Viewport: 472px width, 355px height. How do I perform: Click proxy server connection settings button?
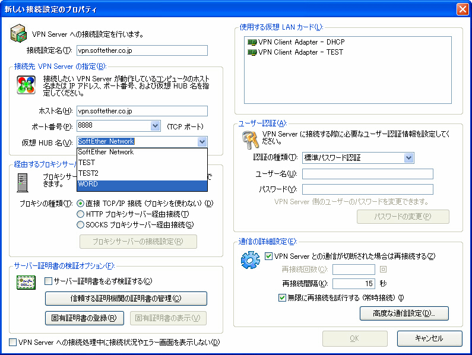tap(138, 242)
